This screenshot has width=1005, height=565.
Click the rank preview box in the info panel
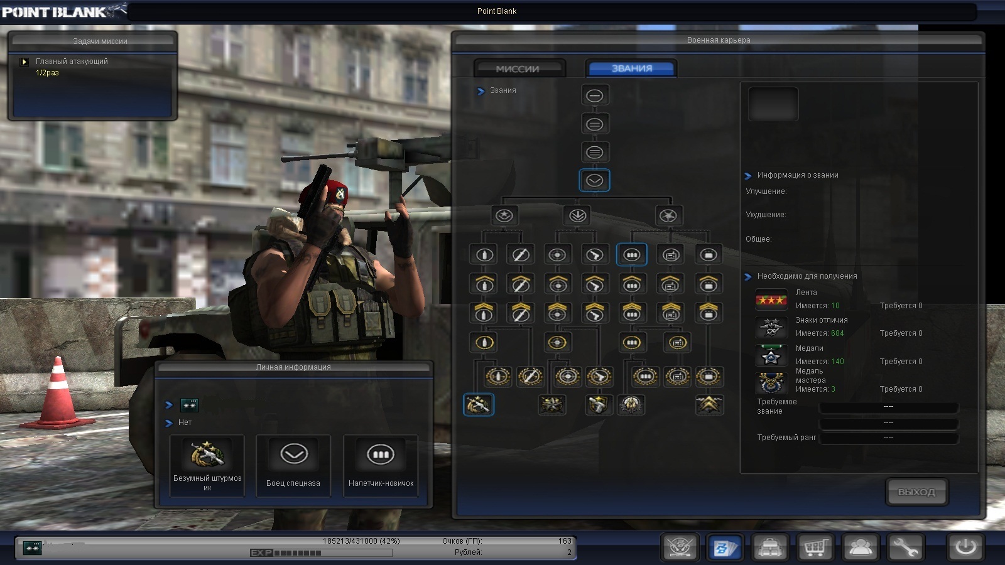coord(773,104)
